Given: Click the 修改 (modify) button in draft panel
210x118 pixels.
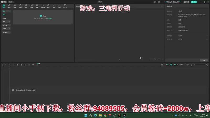Looking at the screenshot, I should [x=204, y=60].
